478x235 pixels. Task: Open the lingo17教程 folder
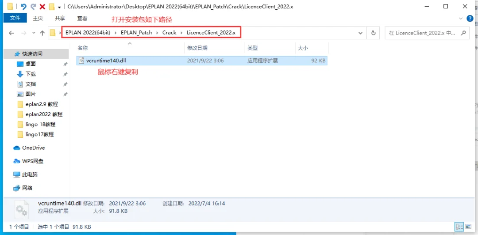pos(40,134)
